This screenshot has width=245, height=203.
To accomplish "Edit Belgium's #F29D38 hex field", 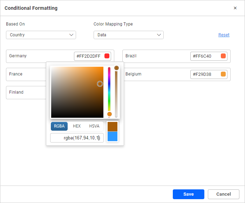I will (x=205, y=74).
